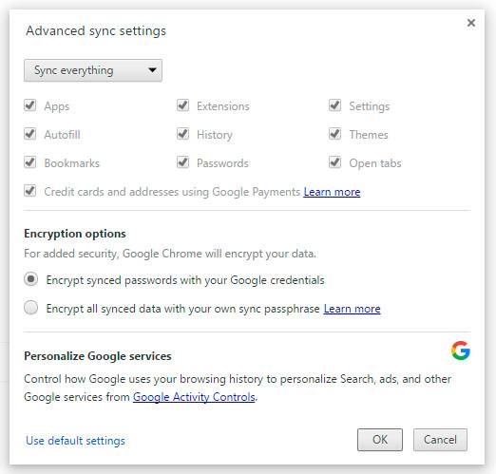
Task: Uncheck the Bookmarks checkbox
Action: point(30,162)
